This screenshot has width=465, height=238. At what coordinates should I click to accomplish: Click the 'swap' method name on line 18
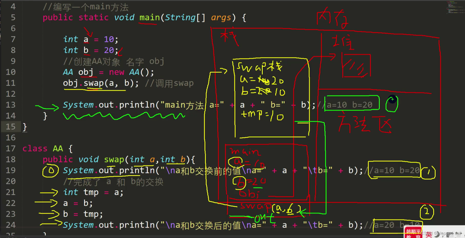tap(114, 160)
